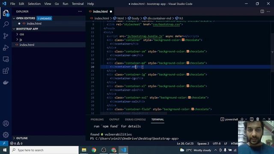Open the Selection menu
Viewport: 274px width, 154px height.
click(34, 4)
